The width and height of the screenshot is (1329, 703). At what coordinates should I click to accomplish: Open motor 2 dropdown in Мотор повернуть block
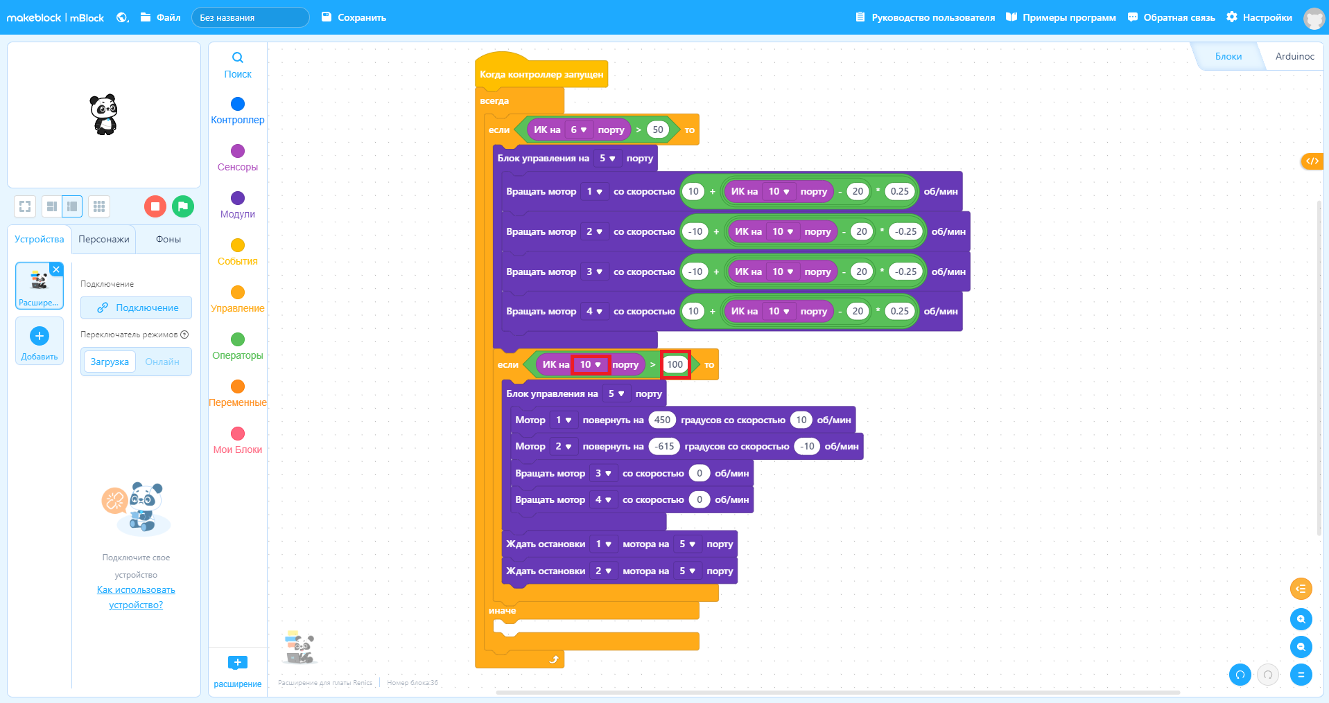click(564, 446)
